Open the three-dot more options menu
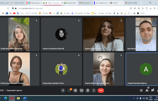Screen dimensions: 158x101 click(x=94, y=90)
